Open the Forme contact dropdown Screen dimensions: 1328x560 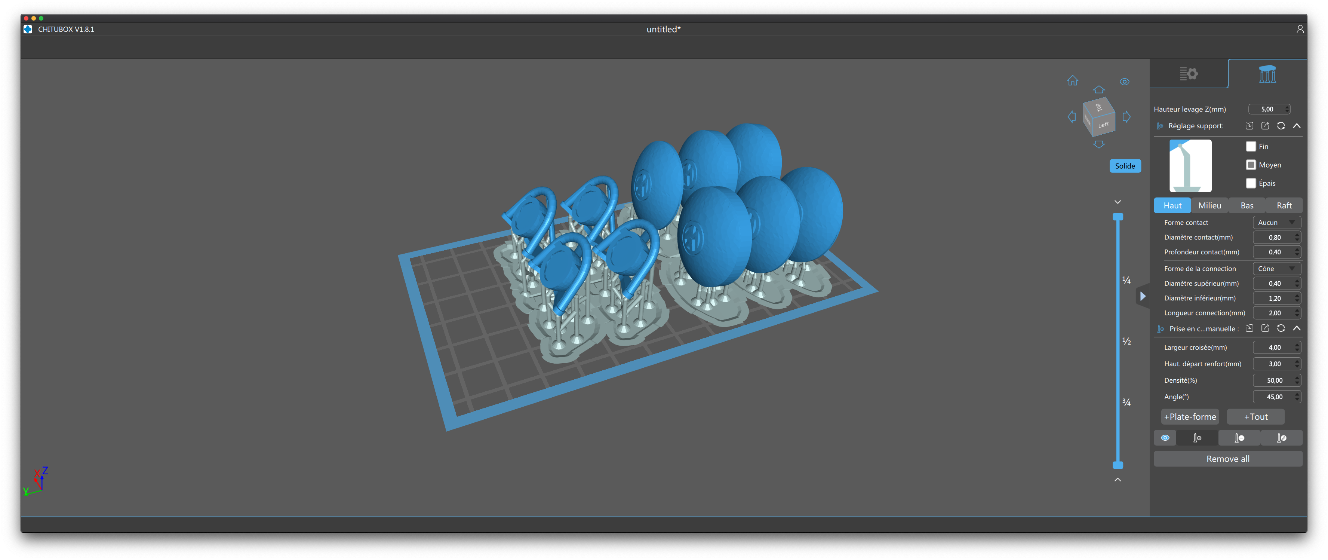pyautogui.click(x=1276, y=222)
